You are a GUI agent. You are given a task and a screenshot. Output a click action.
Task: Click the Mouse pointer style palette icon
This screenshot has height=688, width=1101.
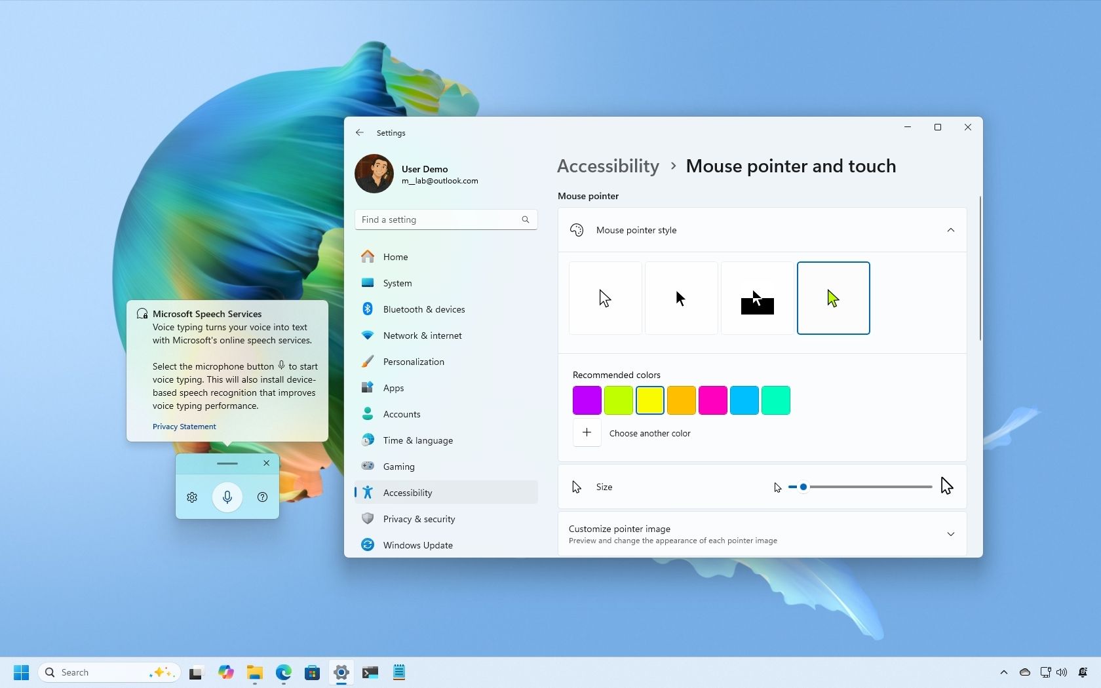(x=576, y=230)
